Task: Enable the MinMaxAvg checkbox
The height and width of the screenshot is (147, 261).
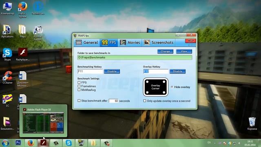Action: click(79, 90)
